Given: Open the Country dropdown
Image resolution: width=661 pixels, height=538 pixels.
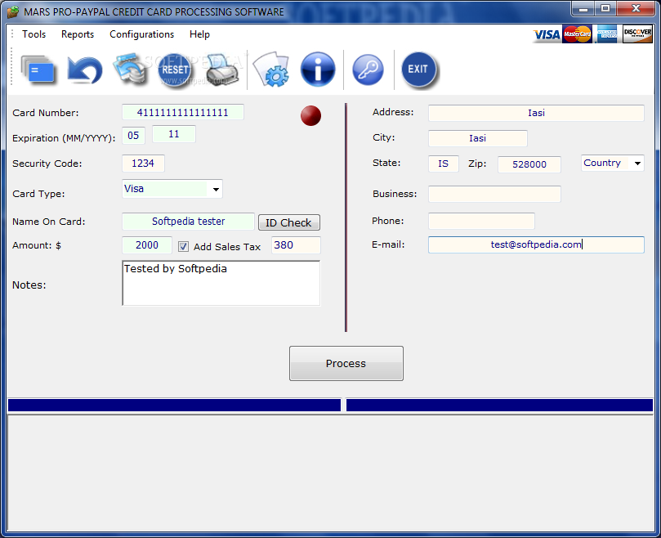Looking at the screenshot, I should 637,164.
